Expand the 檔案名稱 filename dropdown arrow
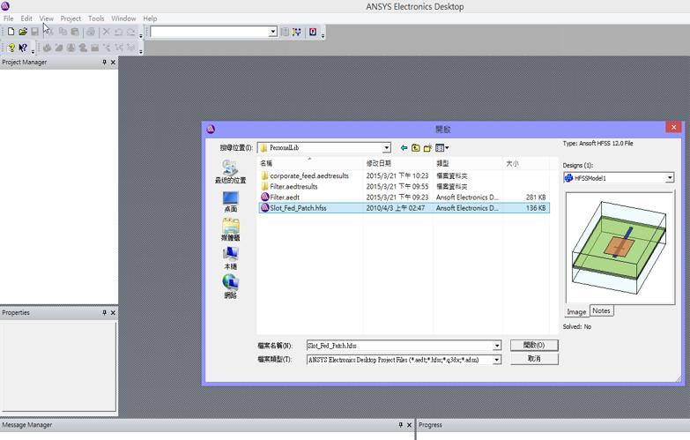The image size is (690, 440). coord(497,346)
